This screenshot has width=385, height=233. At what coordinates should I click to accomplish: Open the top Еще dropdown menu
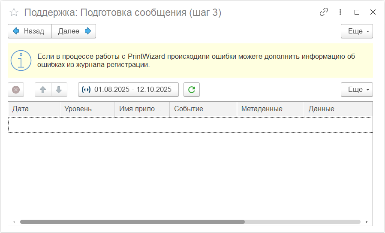point(357,31)
